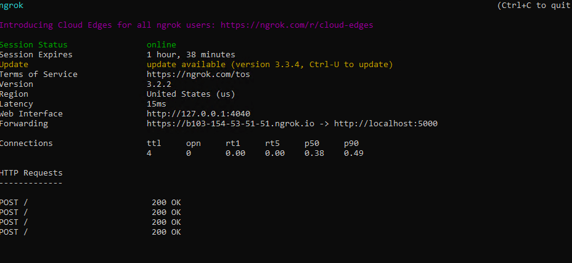Click the "1 hour, 38 minutes" expiry value

[x=190, y=55]
